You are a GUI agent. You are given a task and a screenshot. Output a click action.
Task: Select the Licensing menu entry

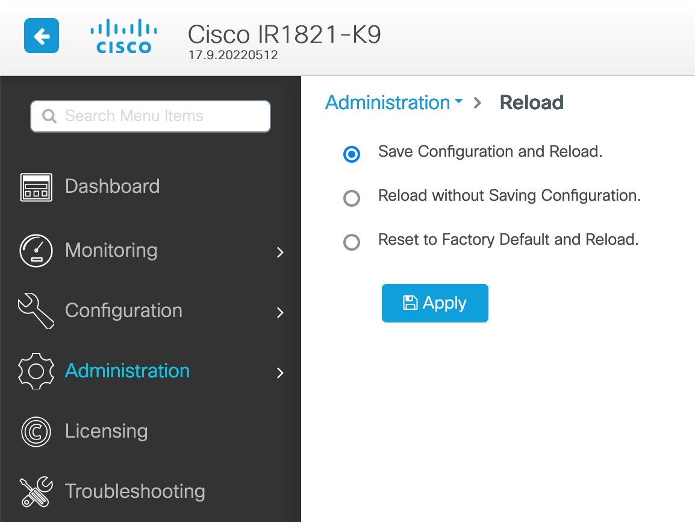pos(106,432)
